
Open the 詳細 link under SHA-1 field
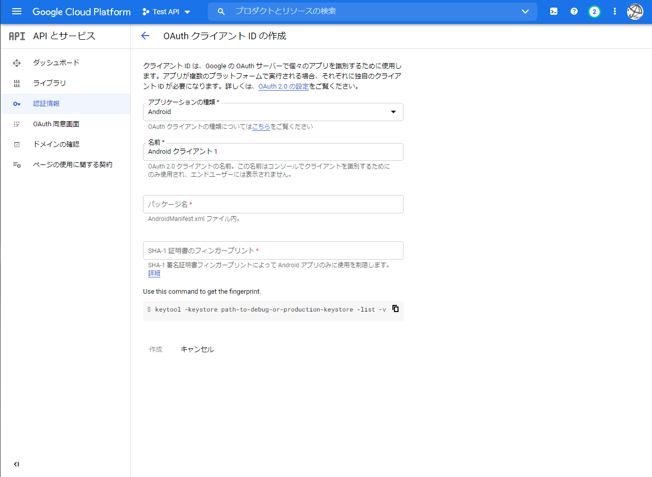[154, 273]
